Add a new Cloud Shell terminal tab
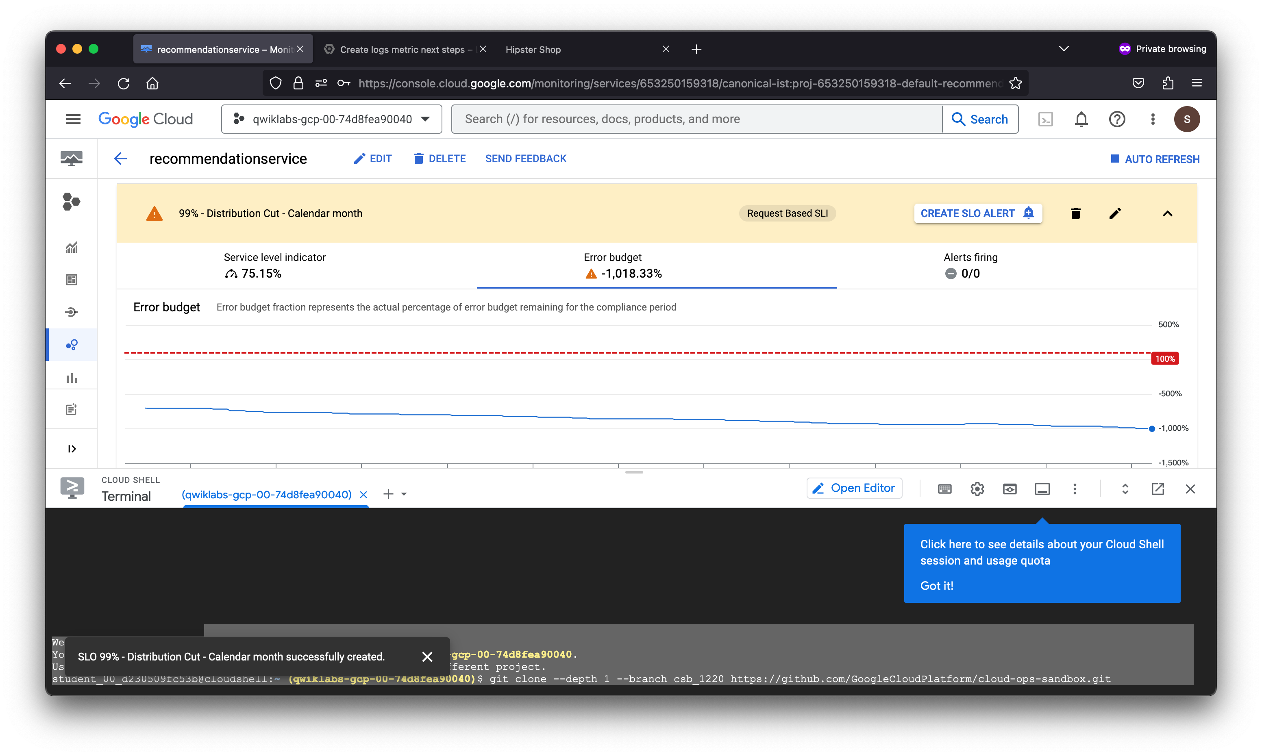Viewport: 1262px width, 756px height. coord(388,494)
